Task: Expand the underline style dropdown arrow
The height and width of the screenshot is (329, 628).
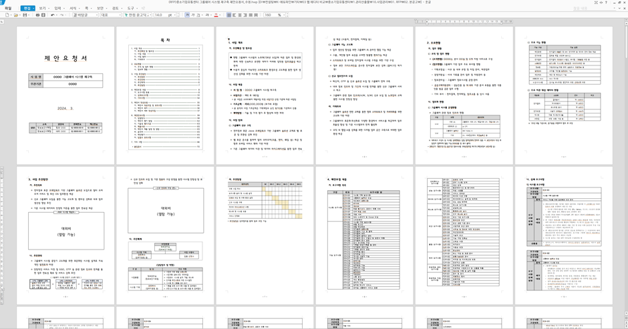Action: 202,15
